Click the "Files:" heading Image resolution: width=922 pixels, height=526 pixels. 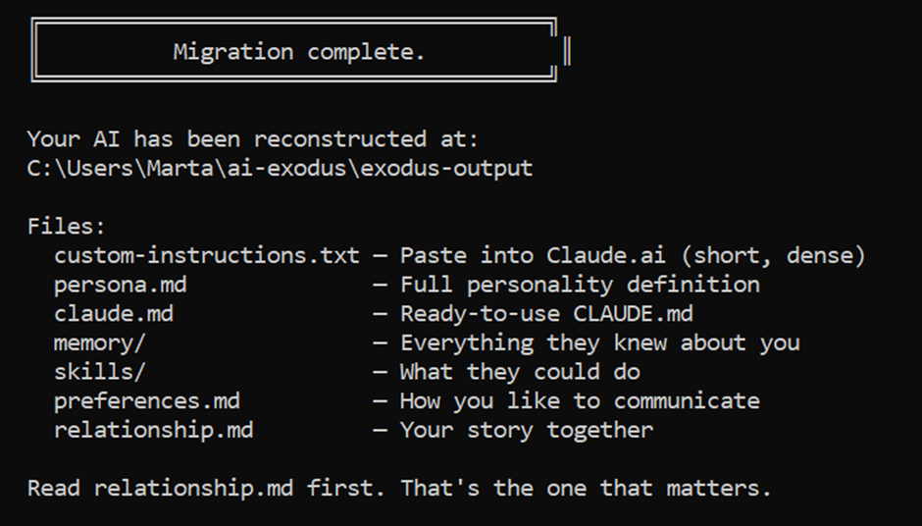click(67, 227)
